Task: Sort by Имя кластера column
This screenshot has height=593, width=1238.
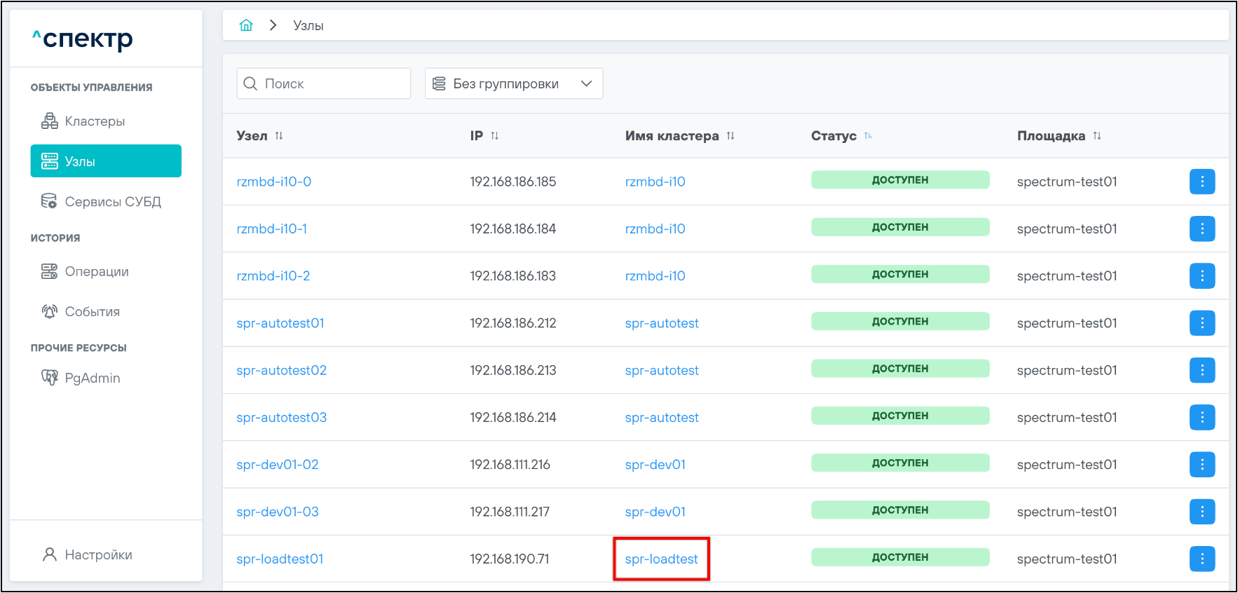Action: pos(730,136)
